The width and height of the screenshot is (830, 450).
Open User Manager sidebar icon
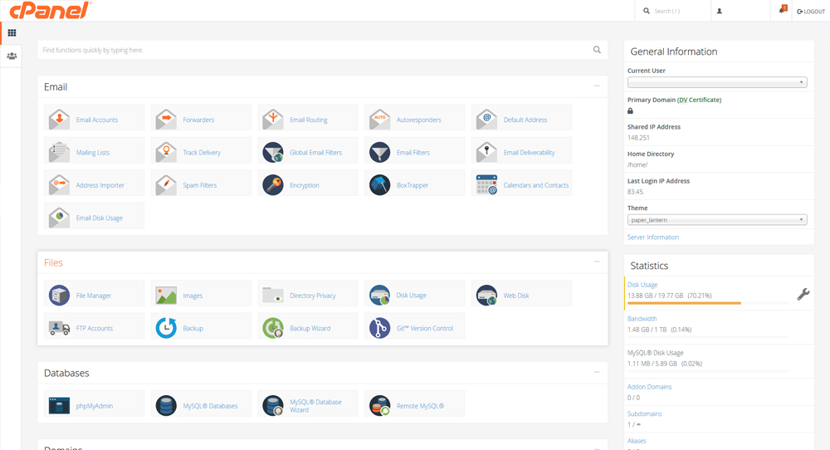pyautogui.click(x=12, y=56)
